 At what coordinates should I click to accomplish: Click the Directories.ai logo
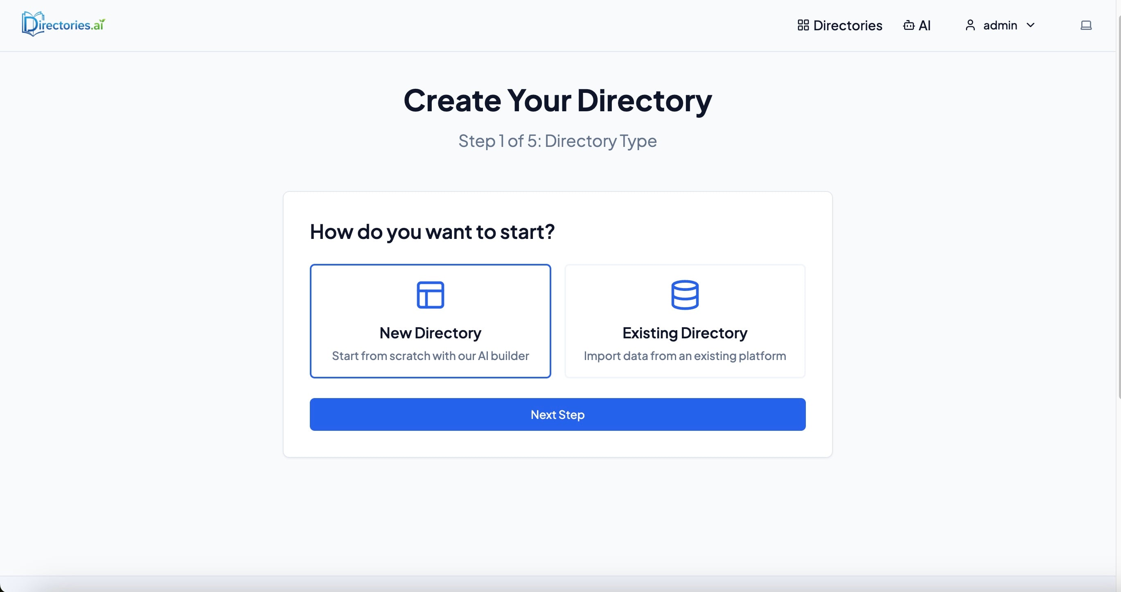(x=63, y=25)
